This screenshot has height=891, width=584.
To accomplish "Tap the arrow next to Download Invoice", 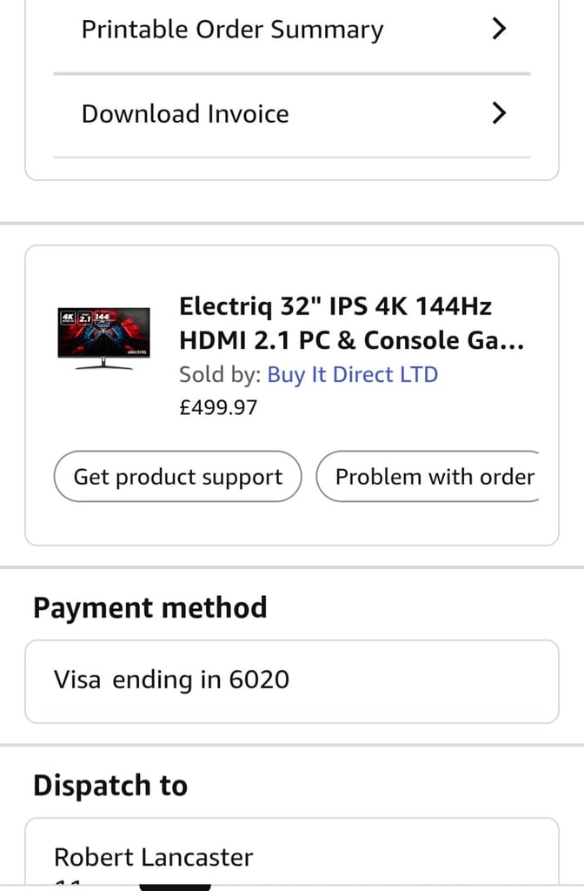I will (x=499, y=114).
